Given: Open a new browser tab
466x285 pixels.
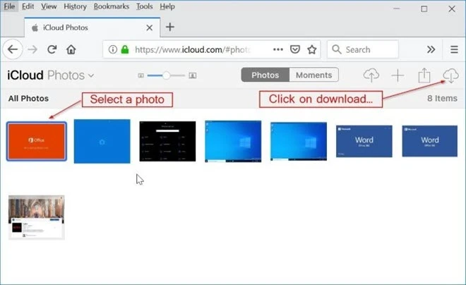Looking at the screenshot, I should [170, 27].
